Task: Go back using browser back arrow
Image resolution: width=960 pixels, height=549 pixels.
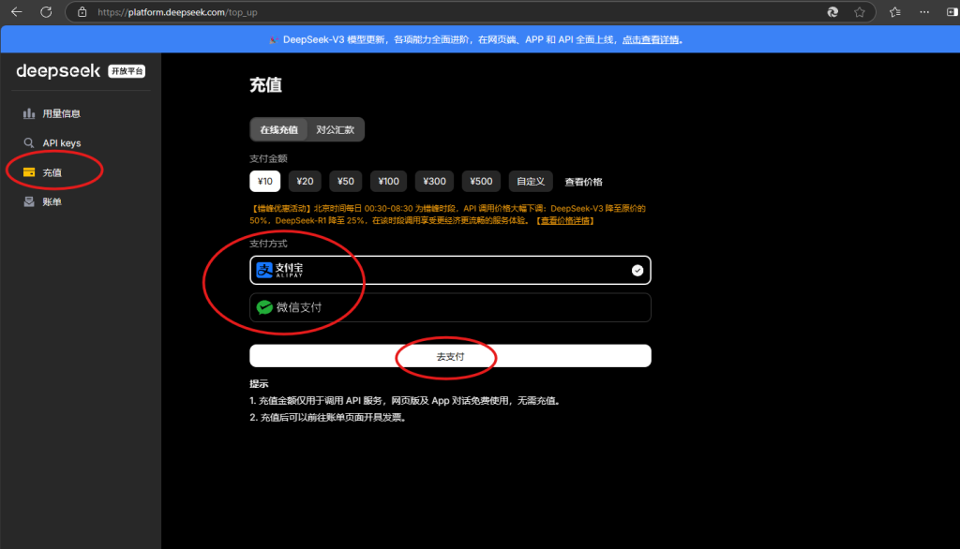Action: point(15,12)
